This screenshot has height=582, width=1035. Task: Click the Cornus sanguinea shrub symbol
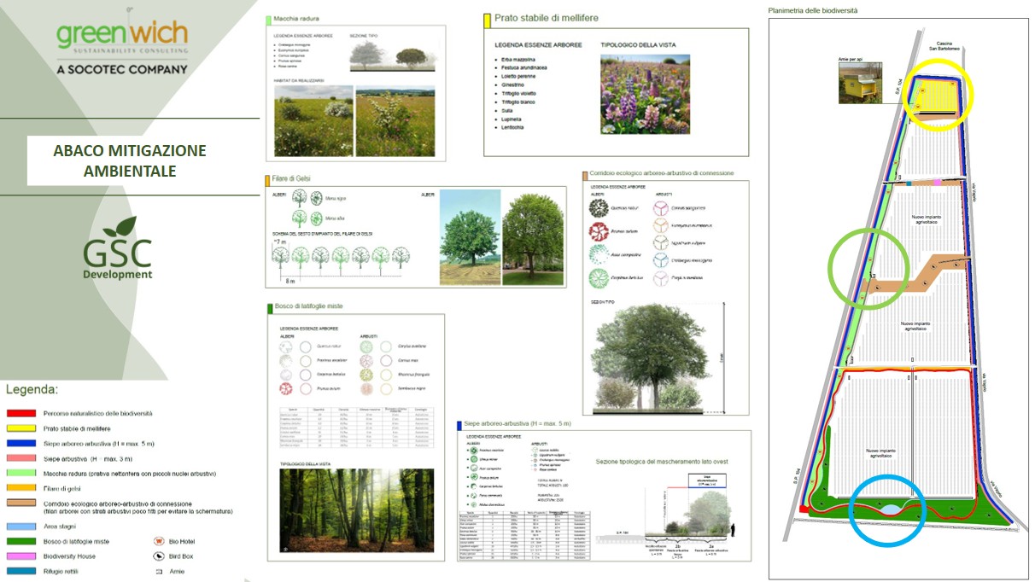click(661, 208)
